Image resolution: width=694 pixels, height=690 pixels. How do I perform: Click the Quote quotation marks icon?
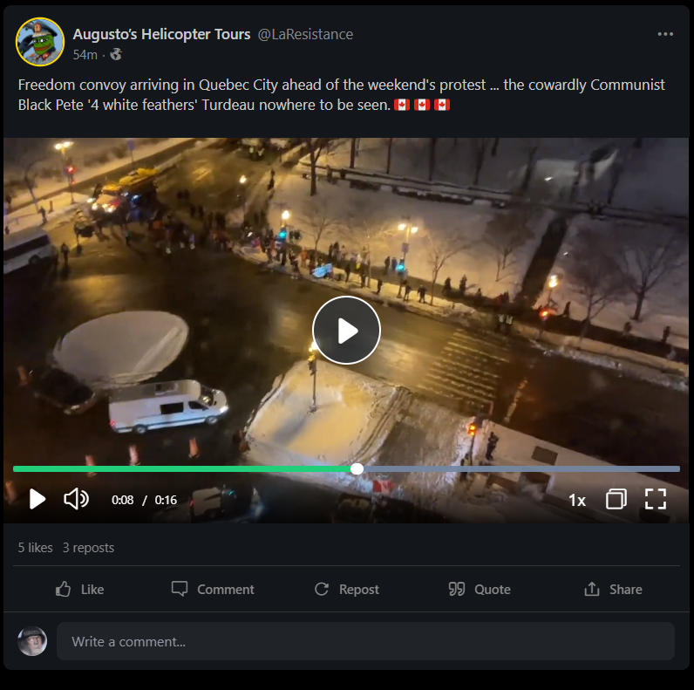[457, 589]
